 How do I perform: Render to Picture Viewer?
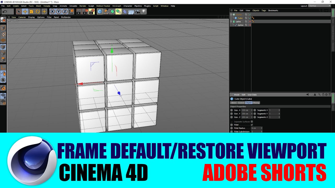coord(85,11)
